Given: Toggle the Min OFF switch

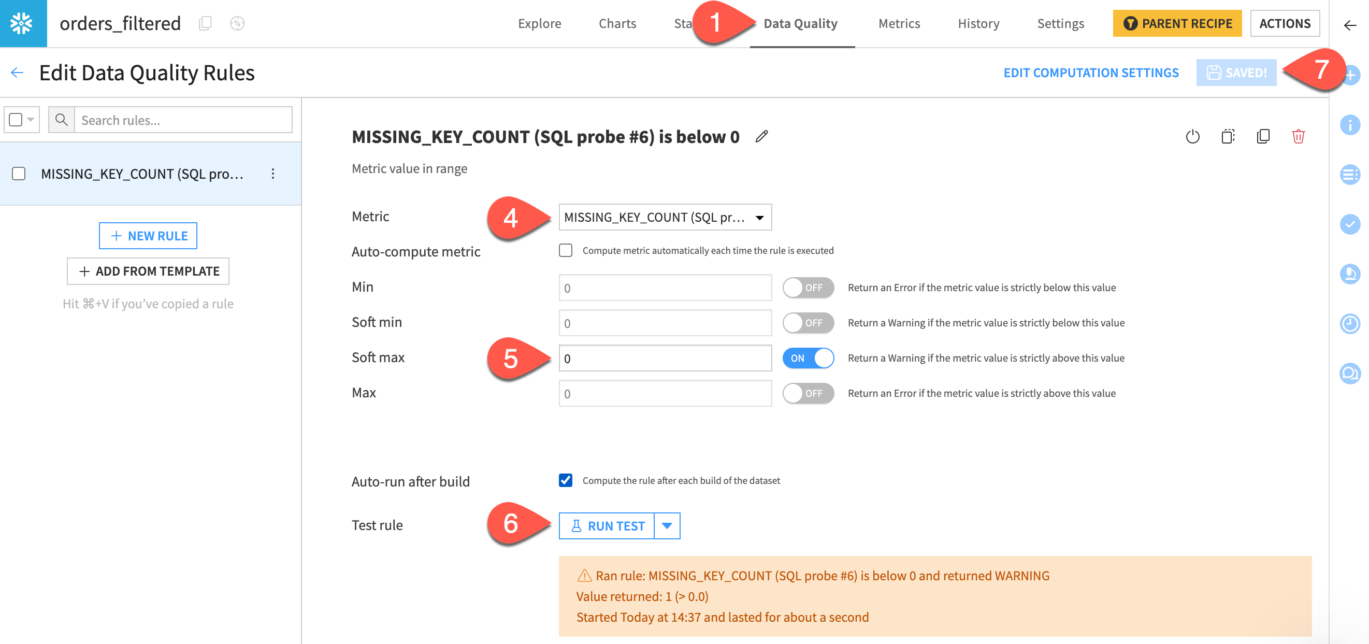Looking at the screenshot, I should tap(805, 288).
